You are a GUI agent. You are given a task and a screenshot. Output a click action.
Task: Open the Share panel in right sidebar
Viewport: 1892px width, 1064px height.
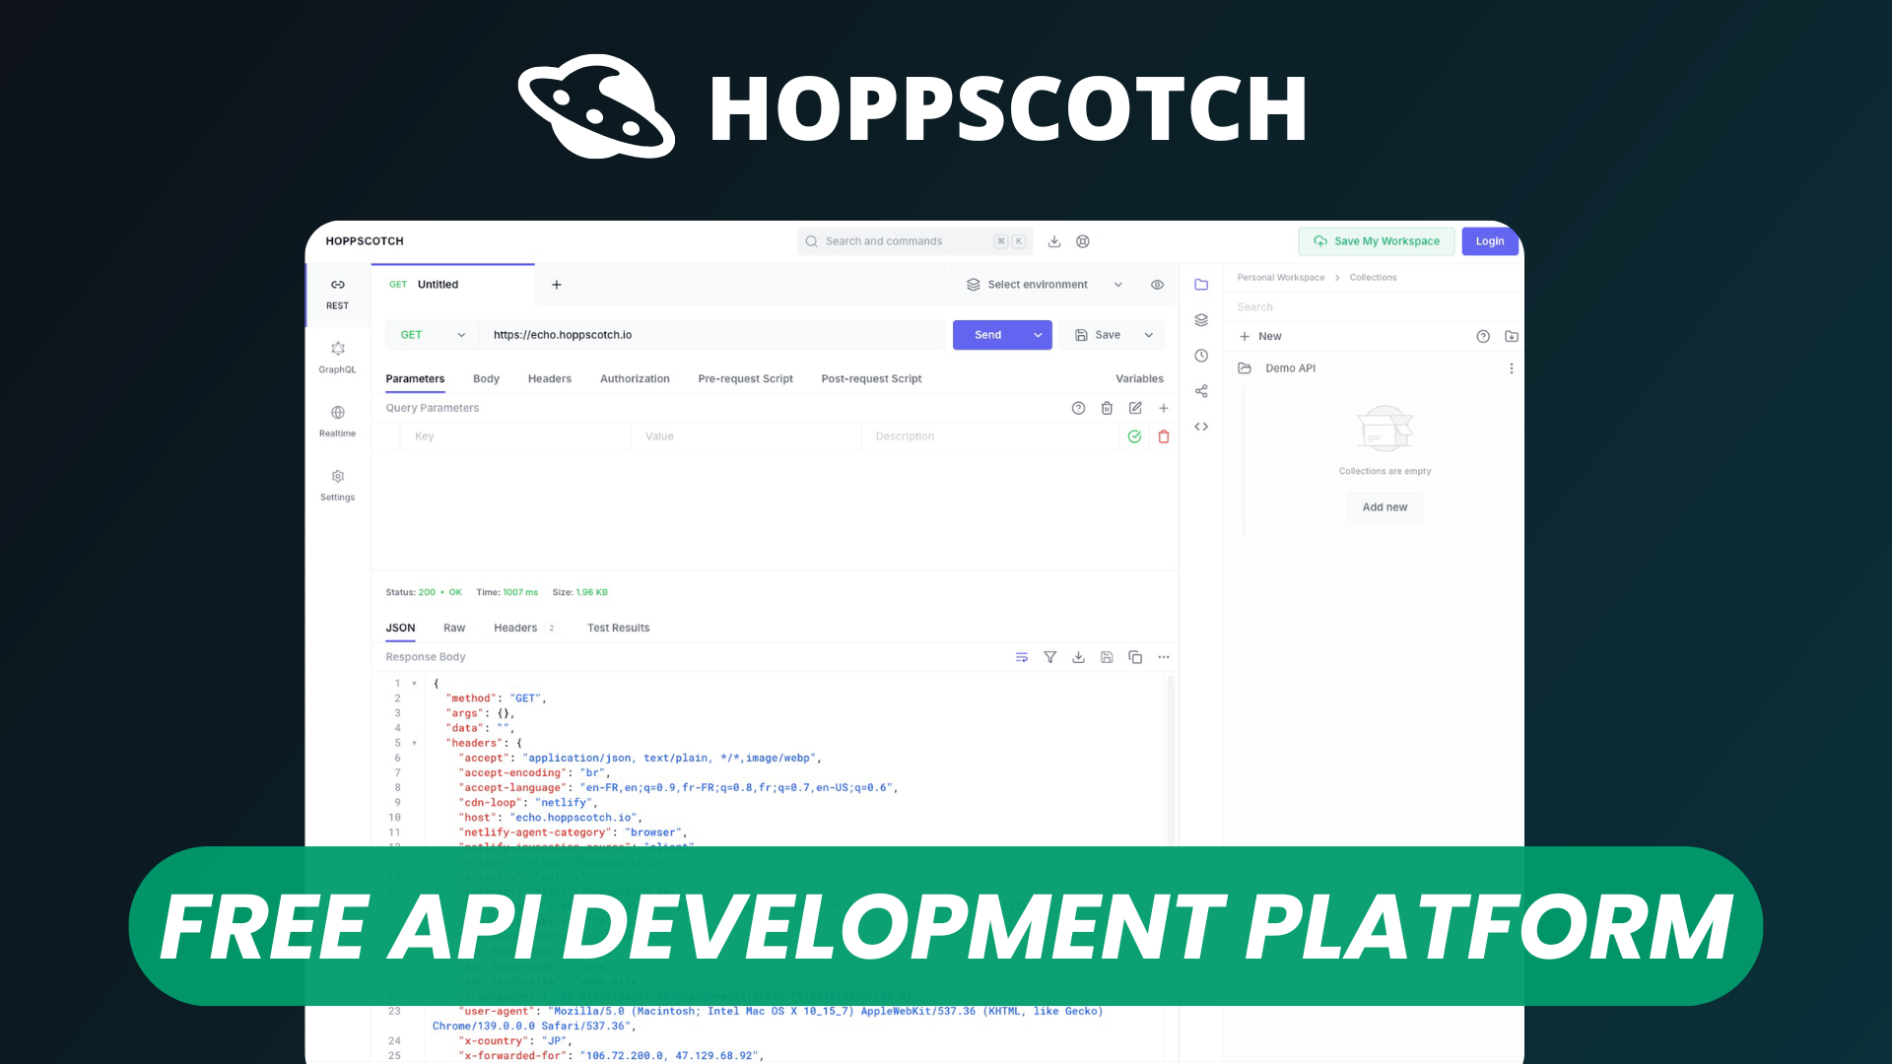coord(1201,390)
